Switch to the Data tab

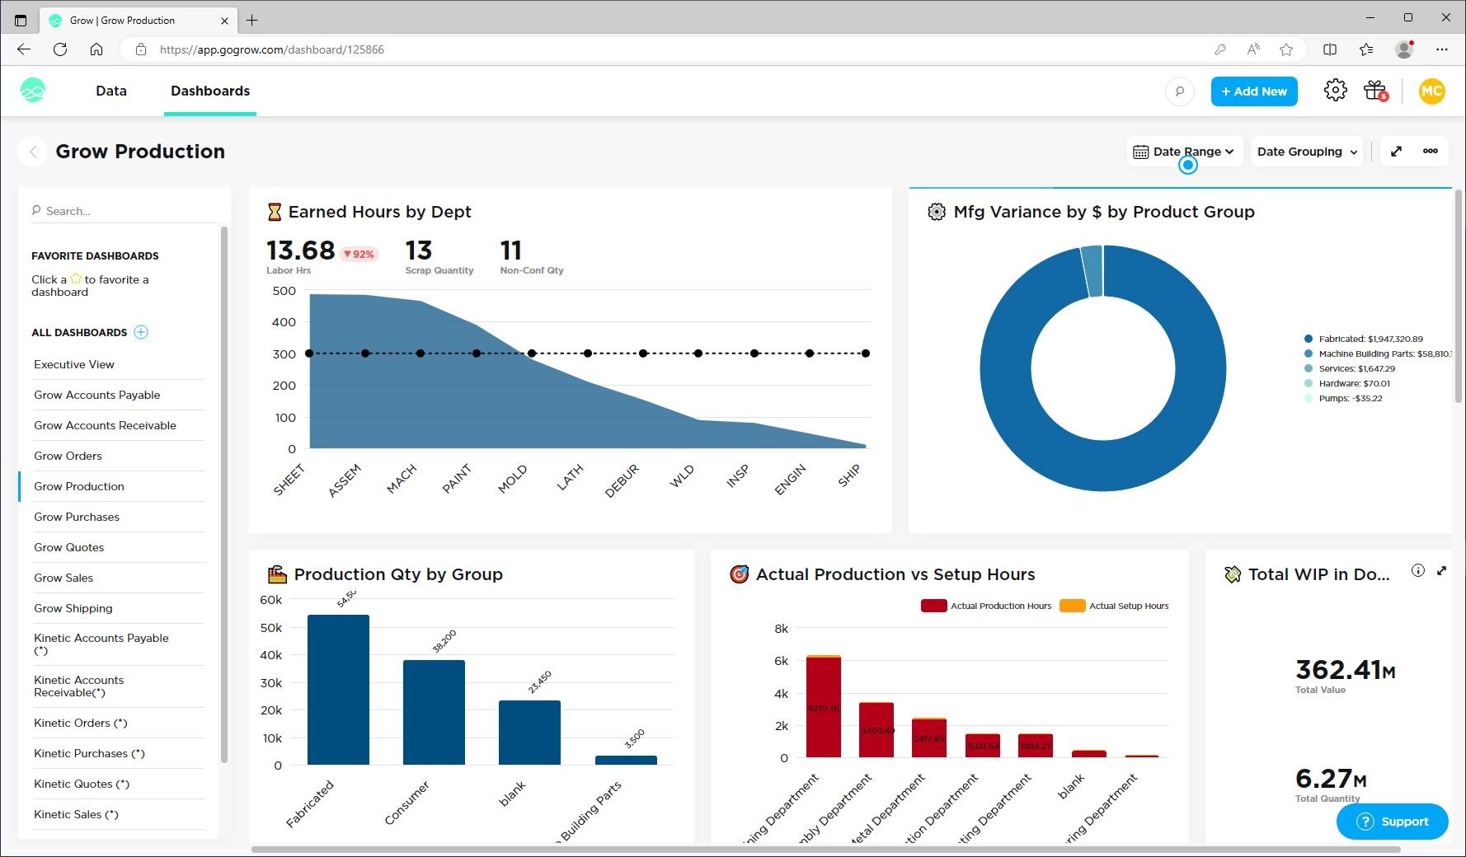click(111, 91)
